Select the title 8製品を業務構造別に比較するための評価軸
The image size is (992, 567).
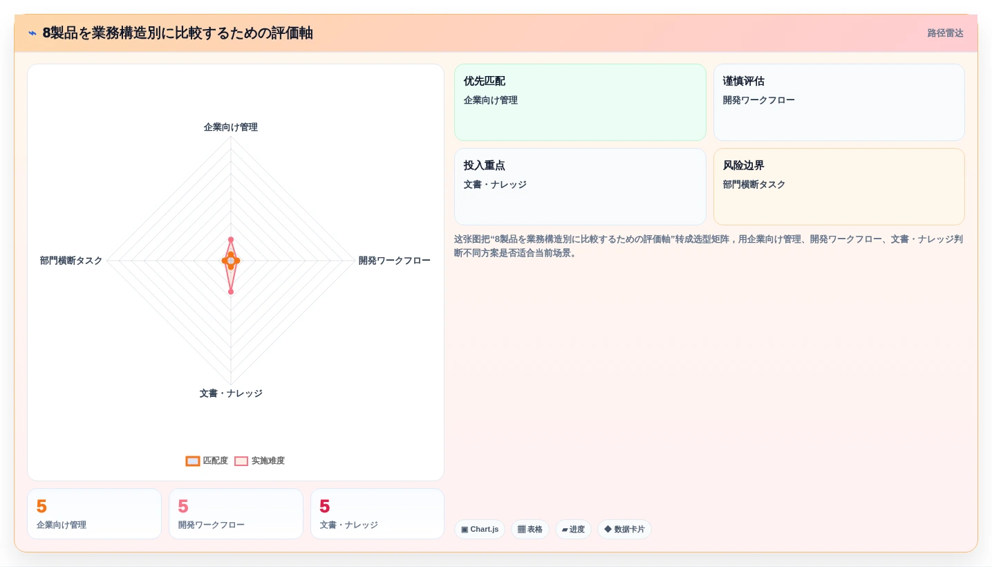tap(178, 32)
